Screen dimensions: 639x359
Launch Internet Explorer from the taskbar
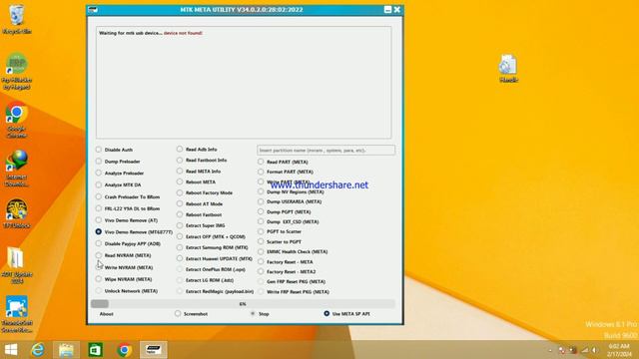(38, 350)
